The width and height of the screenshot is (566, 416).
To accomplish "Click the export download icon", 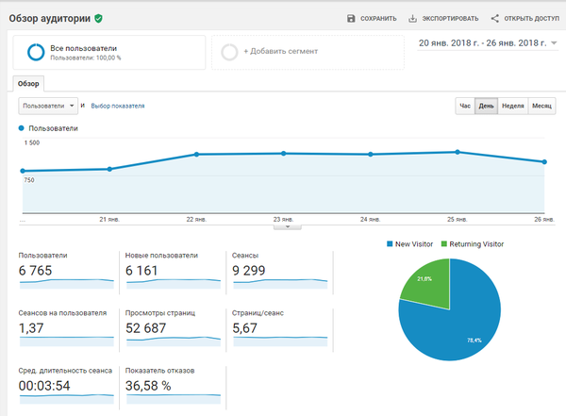I will click(412, 19).
